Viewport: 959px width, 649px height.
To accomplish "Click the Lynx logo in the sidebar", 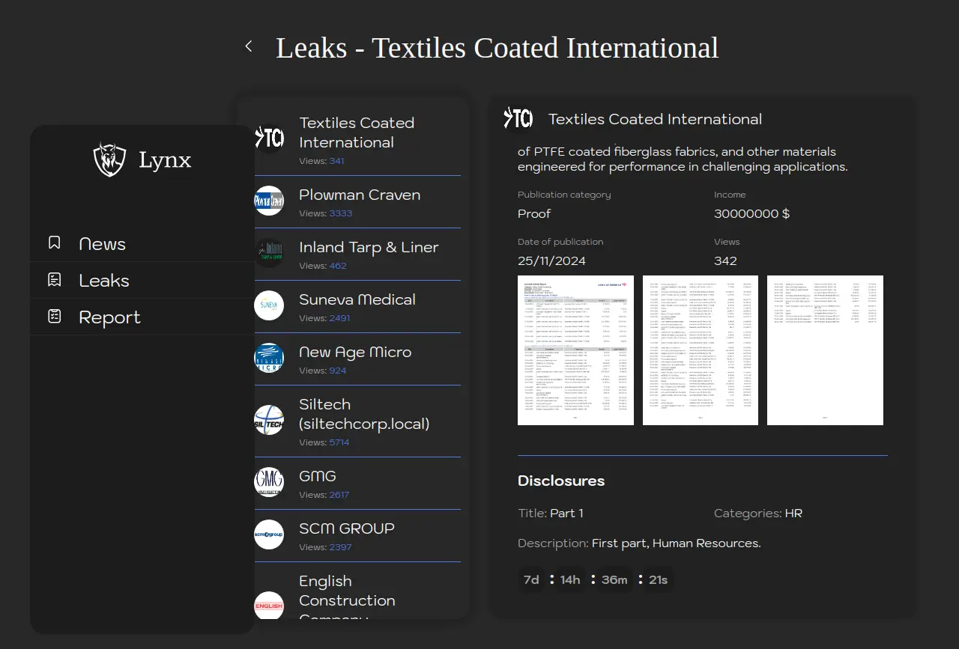I will [110, 159].
